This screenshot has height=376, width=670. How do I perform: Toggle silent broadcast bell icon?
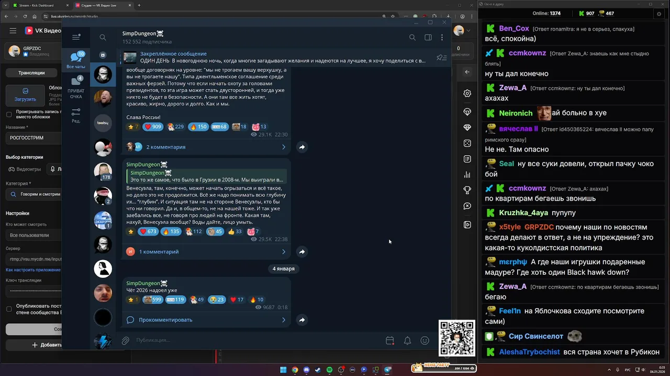click(407, 340)
